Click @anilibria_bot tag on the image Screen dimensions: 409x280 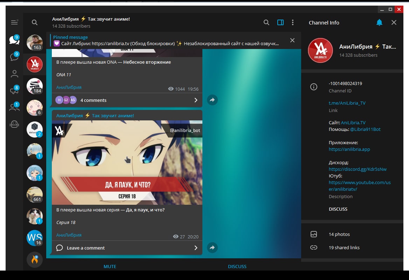(x=185, y=130)
